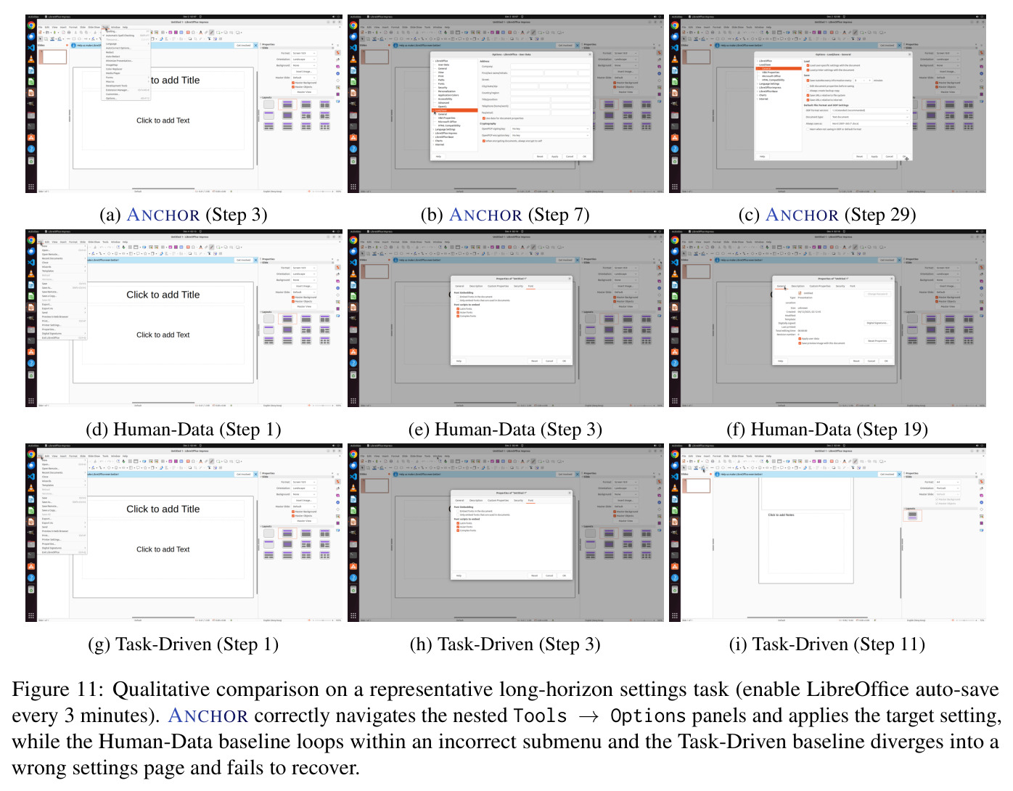Open Document type dropdown in panel (c)
The width and height of the screenshot is (1013, 791).
pos(869,117)
